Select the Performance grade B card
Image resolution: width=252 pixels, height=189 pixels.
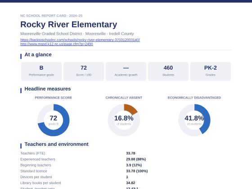pyautogui.click(x=41, y=72)
